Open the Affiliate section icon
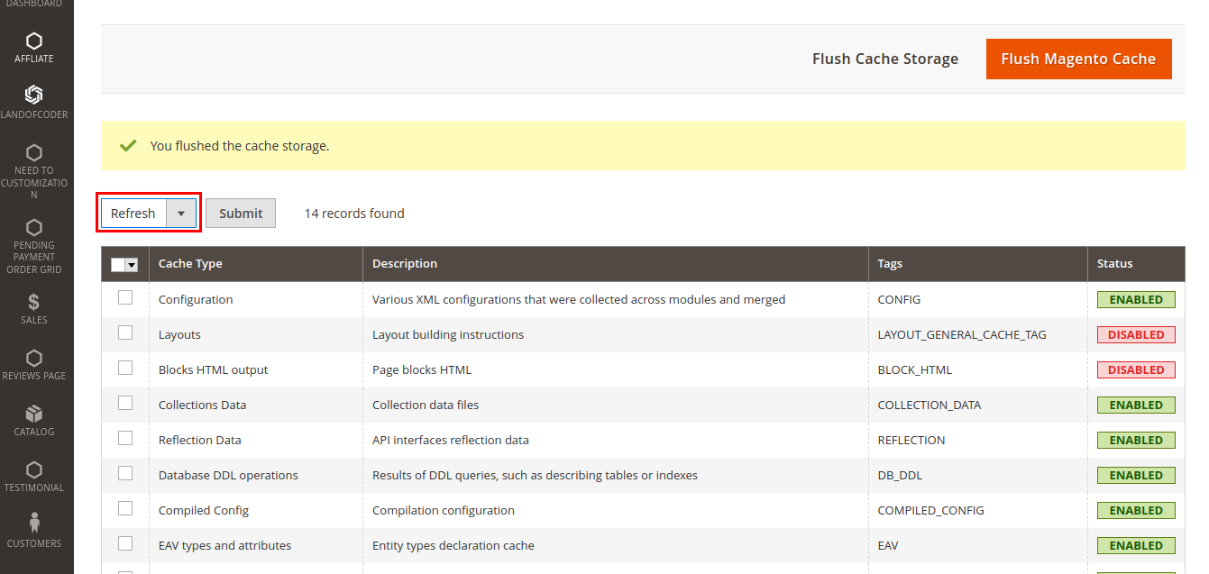This screenshot has height=574, width=1209. [34, 42]
